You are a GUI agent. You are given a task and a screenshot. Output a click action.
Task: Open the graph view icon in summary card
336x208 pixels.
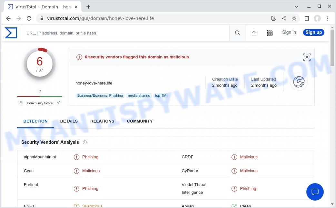(307, 57)
